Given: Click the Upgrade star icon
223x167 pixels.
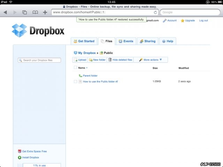Looking at the screenshot, I should 182,21.
